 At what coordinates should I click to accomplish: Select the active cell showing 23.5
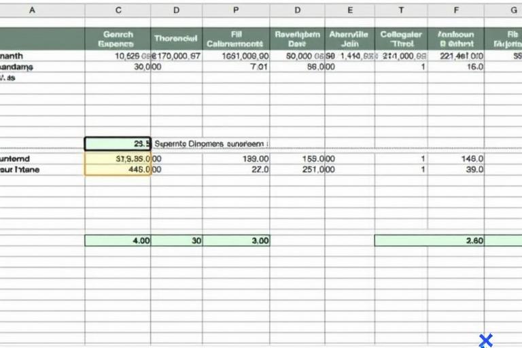[118, 144]
